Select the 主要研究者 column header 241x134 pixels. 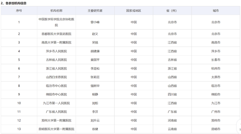95,11
